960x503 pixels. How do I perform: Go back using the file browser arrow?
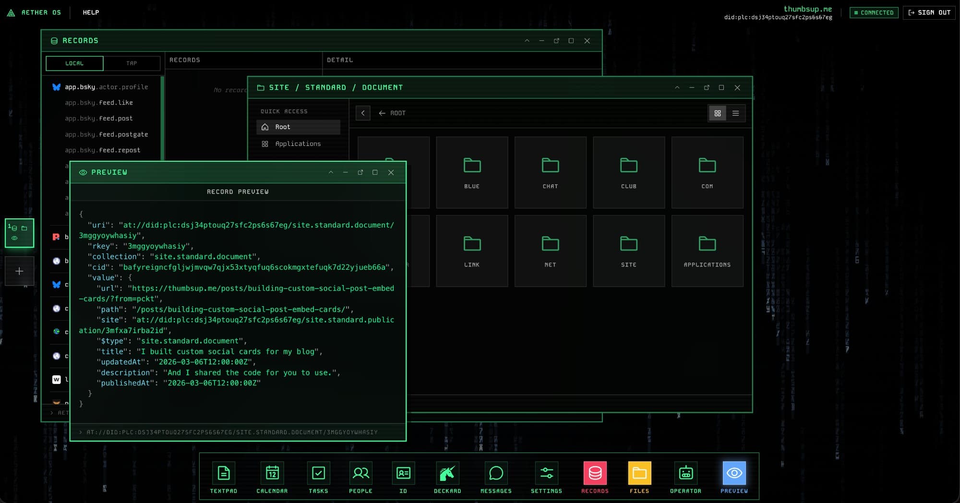click(363, 113)
